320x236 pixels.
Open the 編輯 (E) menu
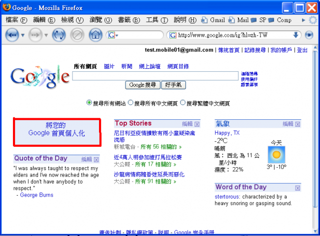[x=44, y=20]
